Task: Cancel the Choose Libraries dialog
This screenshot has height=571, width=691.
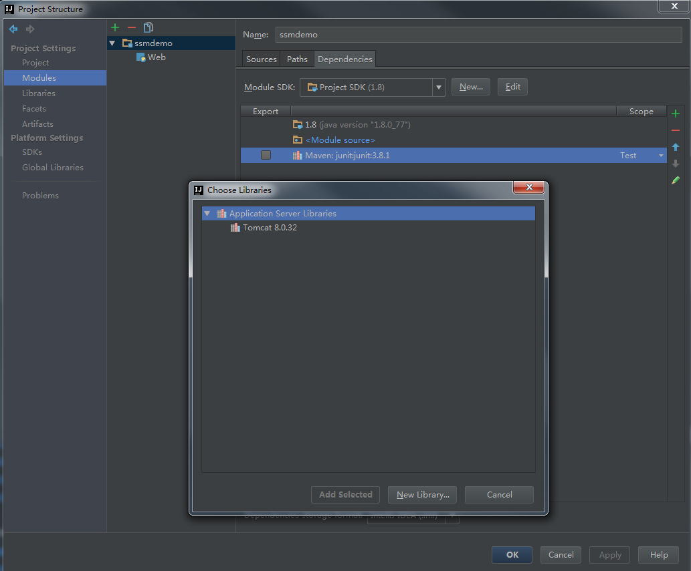Action: (499, 494)
